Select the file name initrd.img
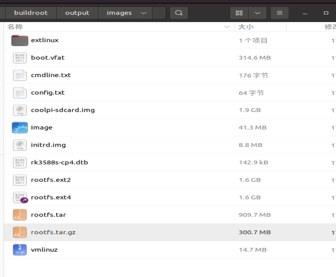 click(x=48, y=145)
